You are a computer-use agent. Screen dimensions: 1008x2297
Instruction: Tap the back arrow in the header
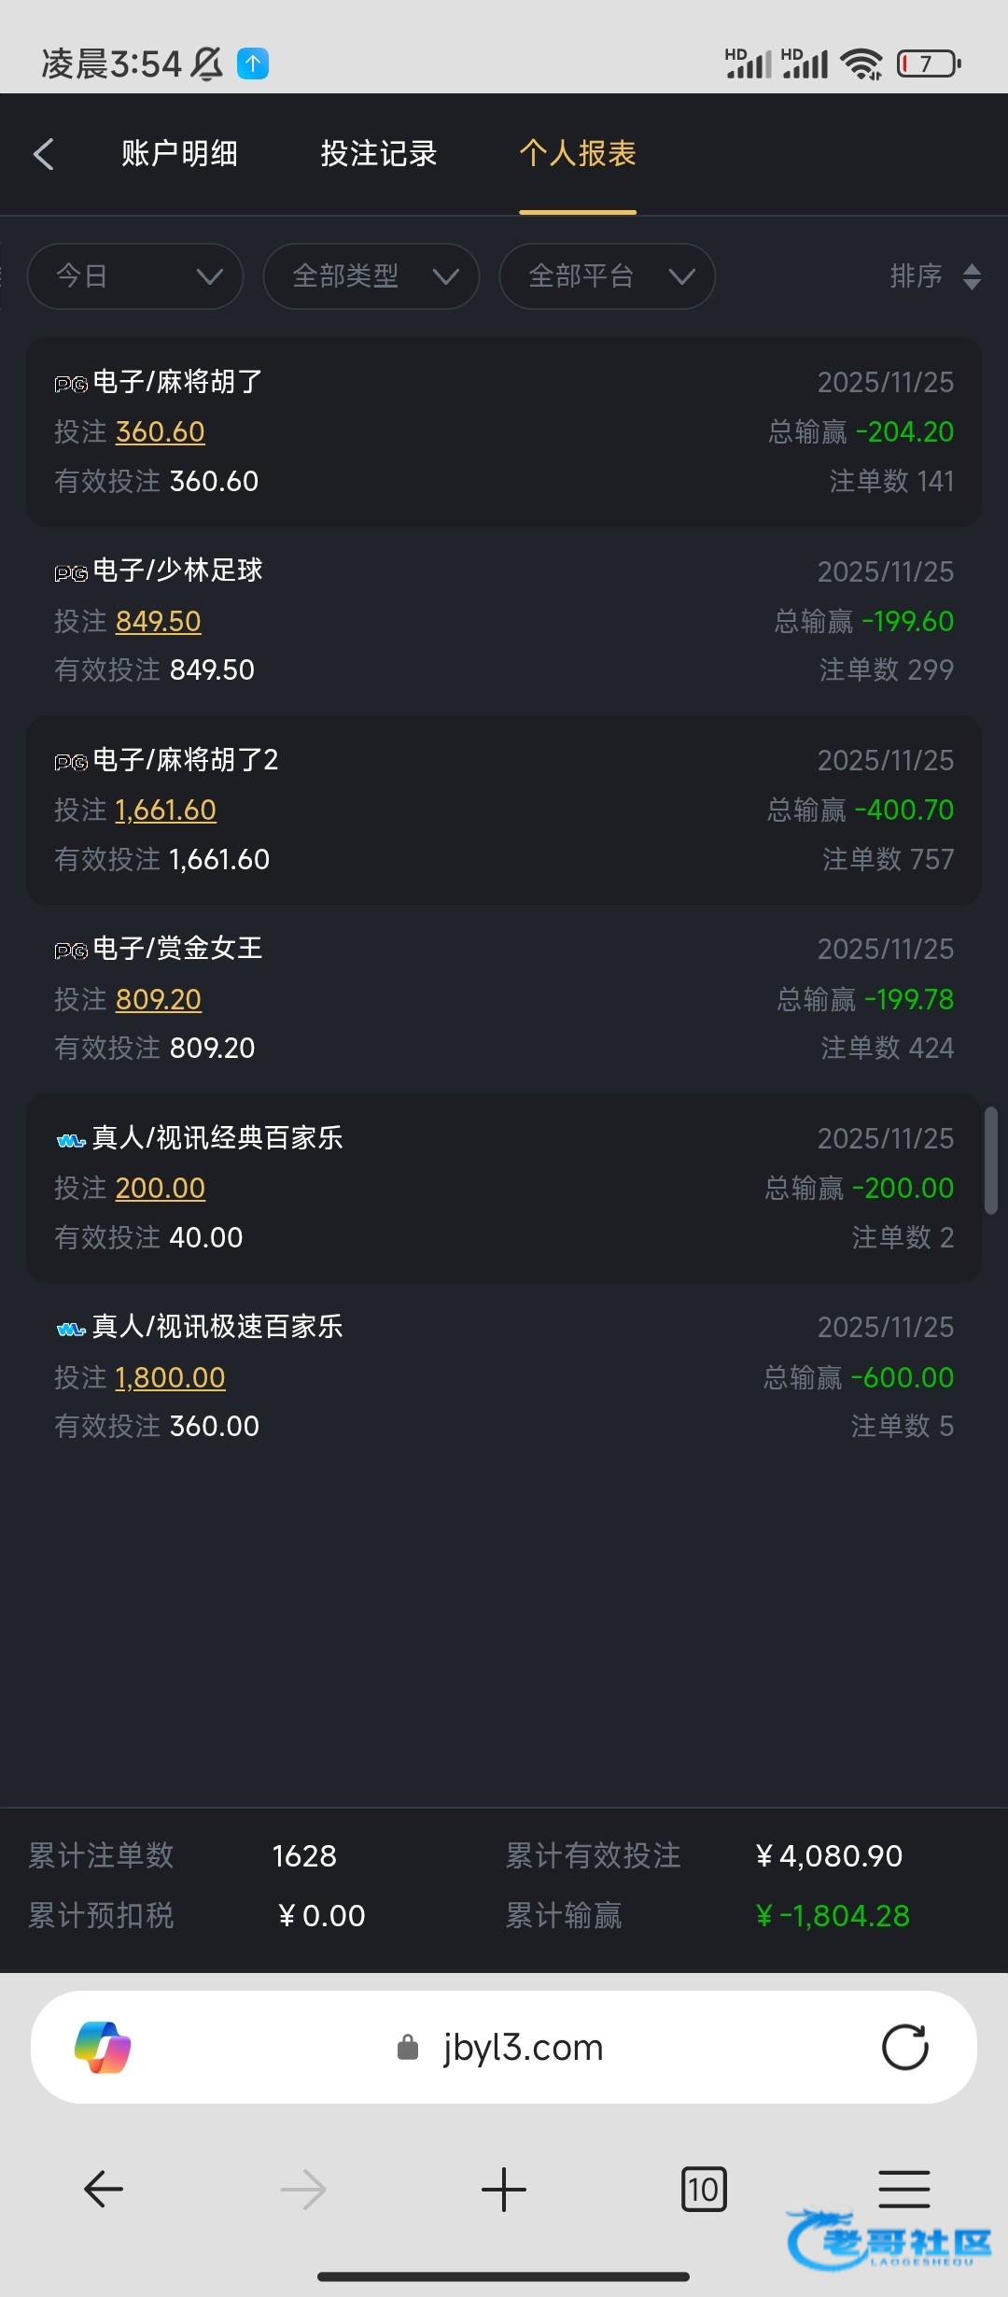coord(44,154)
